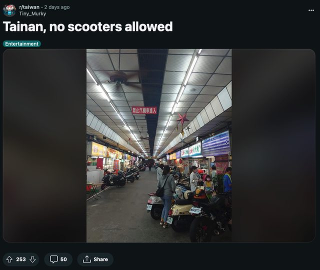Open Tiny_Murky user profile

32,13
